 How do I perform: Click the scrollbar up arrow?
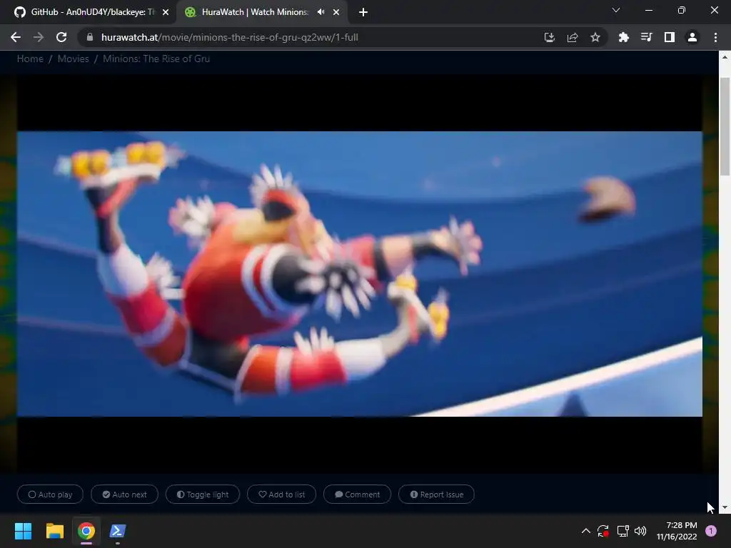[725, 57]
